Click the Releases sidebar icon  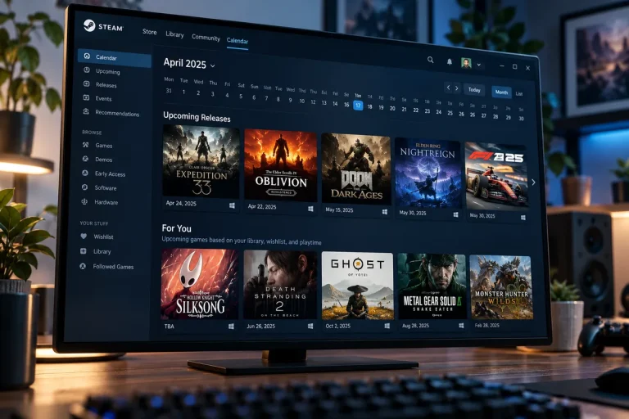coord(86,83)
